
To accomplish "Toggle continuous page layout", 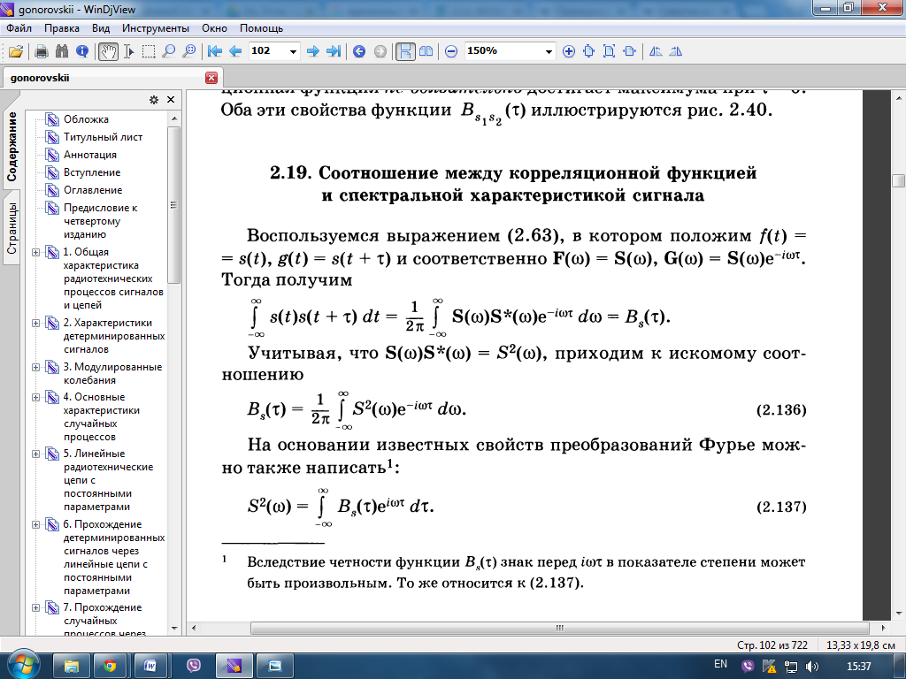I will click(x=405, y=51).
